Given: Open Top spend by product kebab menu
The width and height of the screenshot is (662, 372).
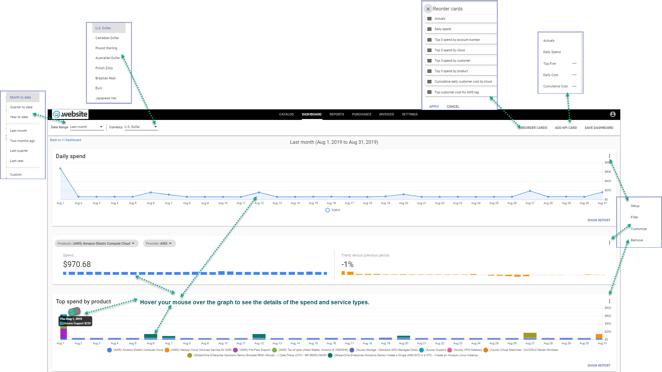Looking at the screenshot, I should (609, 301).
